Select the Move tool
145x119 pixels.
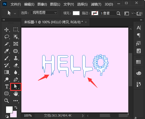7,30
